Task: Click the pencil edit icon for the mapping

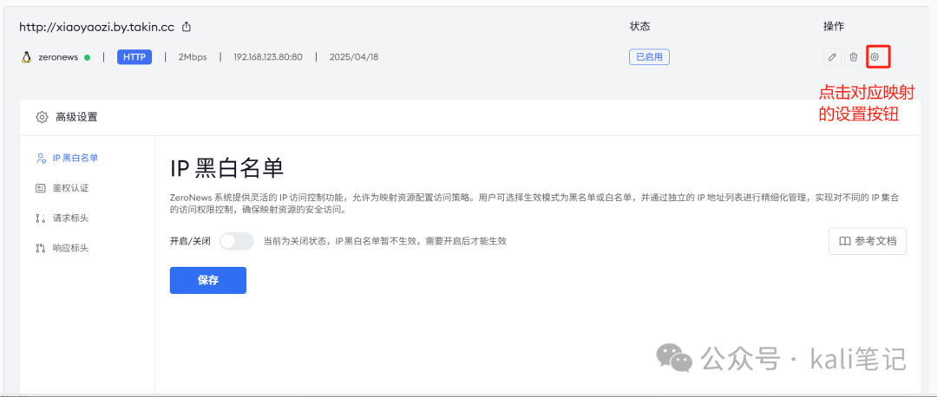Action: point(833,57)
